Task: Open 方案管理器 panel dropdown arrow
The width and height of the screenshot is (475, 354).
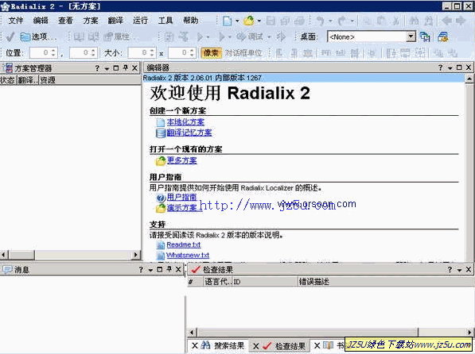Action: click(x=107, y=68)
